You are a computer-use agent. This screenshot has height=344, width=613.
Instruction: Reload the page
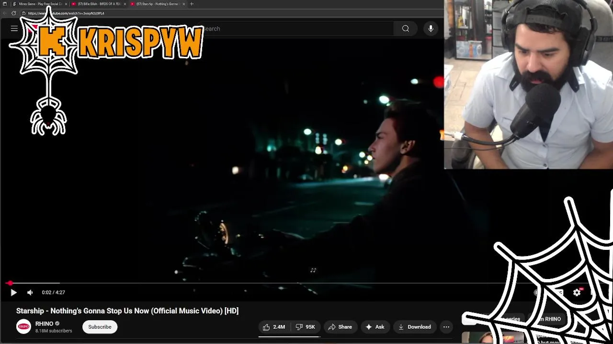click(14, 13)
